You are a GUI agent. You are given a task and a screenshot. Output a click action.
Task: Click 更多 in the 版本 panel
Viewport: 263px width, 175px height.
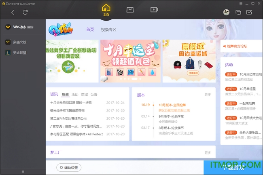click(x=208, y=95)
